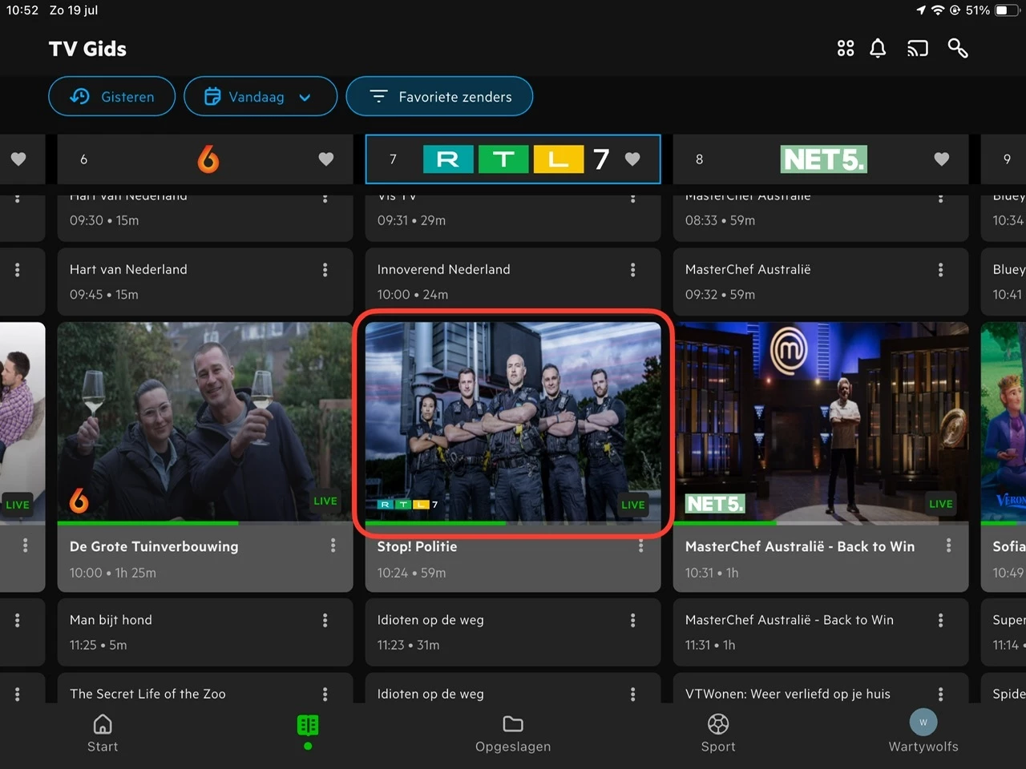This screenshot has width=1026, height=769.
Task: Select the NET5 logo in the channel header
Action: (824, 159)
